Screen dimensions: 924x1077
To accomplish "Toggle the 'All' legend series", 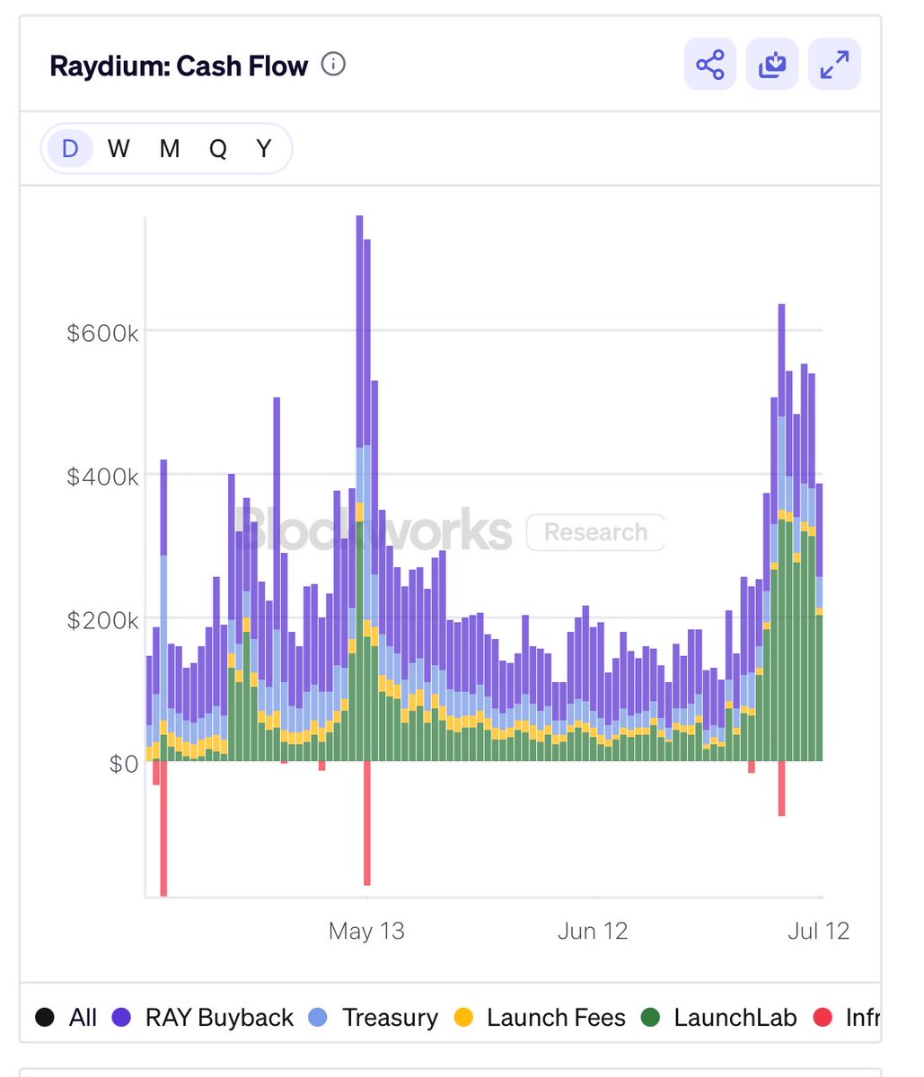I will [66, 1018].
